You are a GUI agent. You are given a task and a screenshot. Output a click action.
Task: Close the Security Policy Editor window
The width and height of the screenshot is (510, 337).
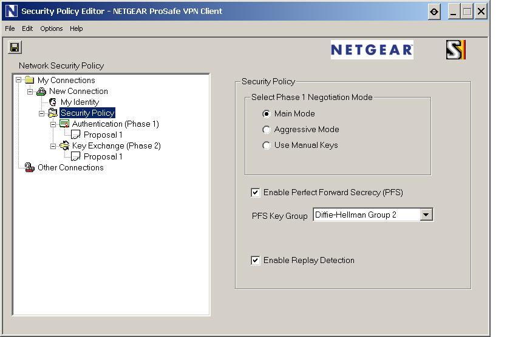point(481,12)
